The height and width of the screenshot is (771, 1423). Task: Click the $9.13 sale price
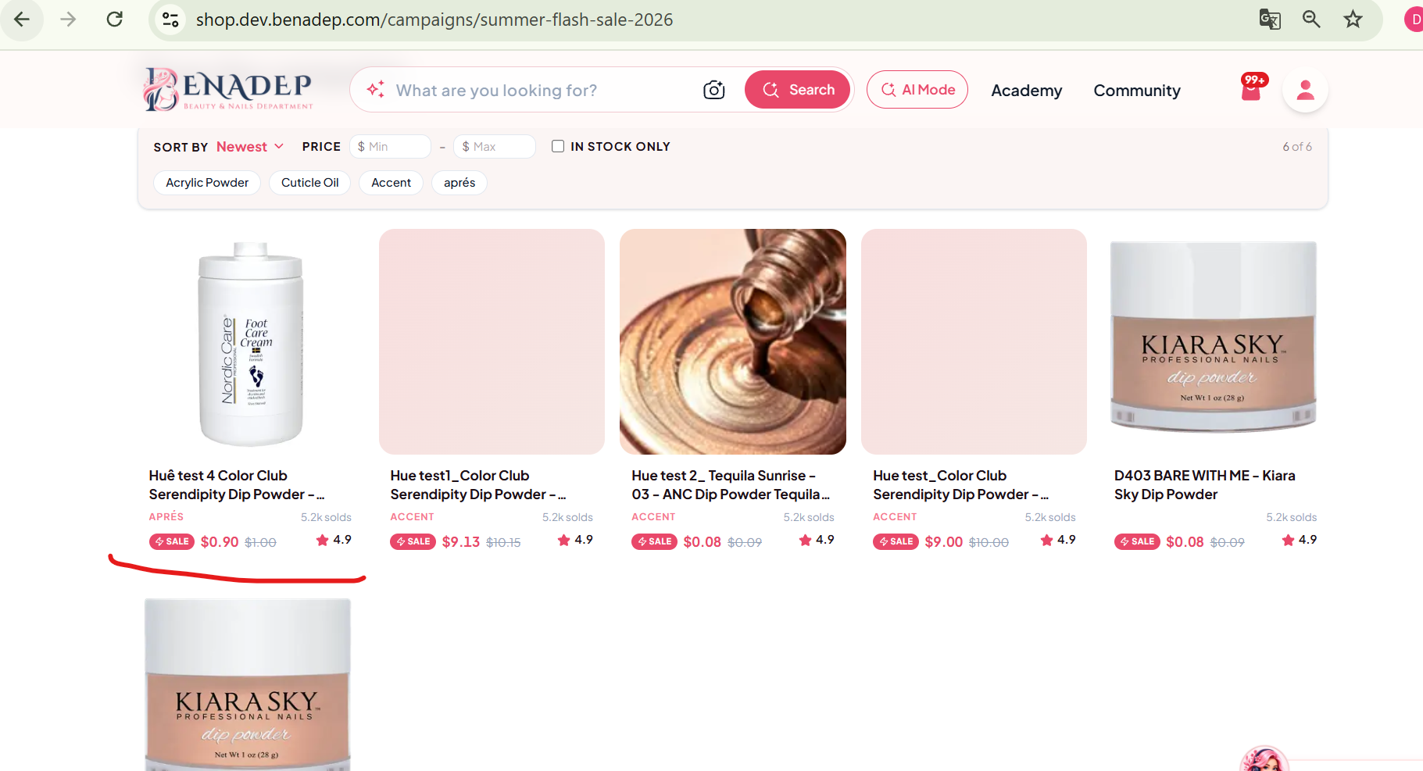coord(461,542)
